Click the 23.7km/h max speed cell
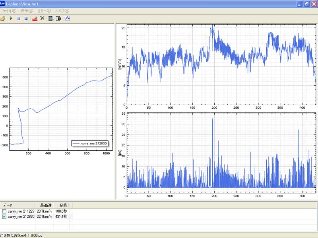 click(x=44, y=211)
